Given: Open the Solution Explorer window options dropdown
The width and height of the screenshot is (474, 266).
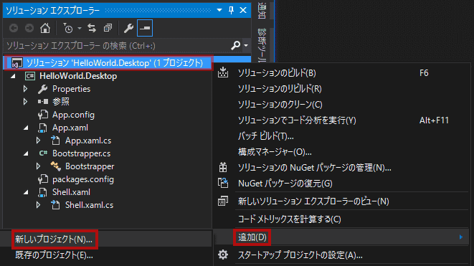Looking at the screenshot, I should [x=219, y=10].
